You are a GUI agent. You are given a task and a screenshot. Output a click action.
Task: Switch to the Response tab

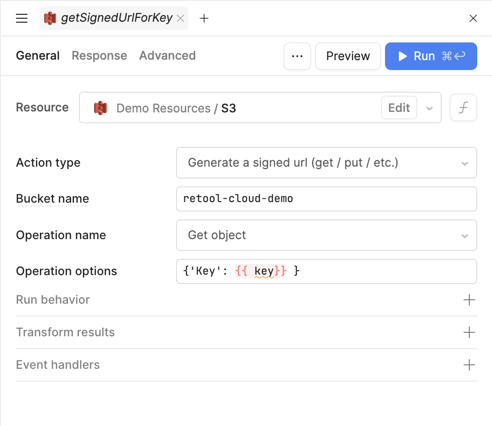pyautogui.click(x=99, y=56)
